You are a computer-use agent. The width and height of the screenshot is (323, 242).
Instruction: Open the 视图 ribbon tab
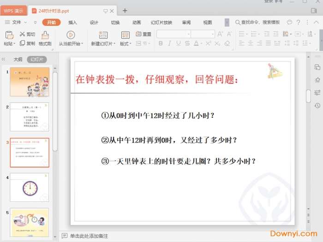click(x=208, y=22)
